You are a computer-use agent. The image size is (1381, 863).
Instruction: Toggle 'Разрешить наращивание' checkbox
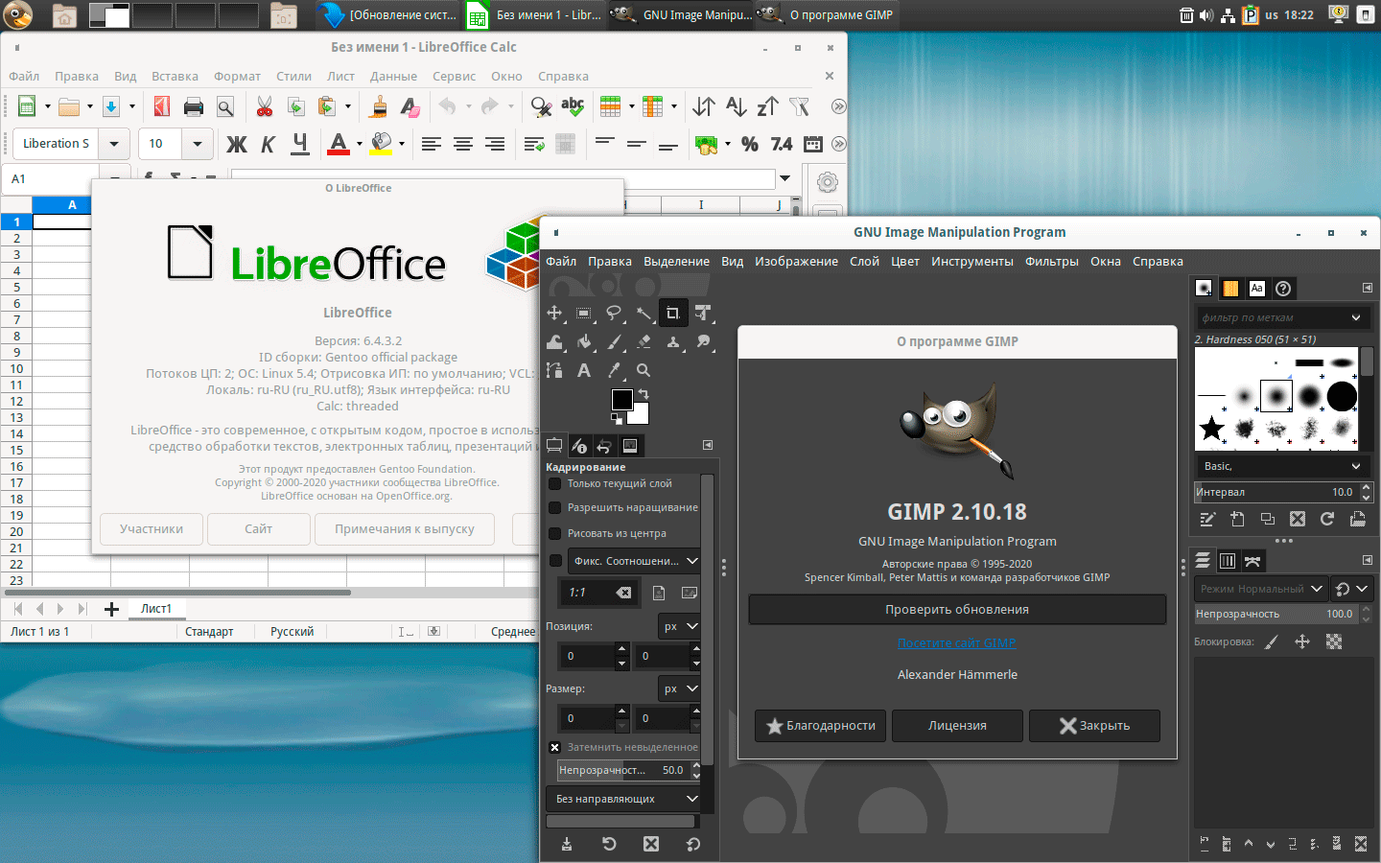coord(555,507)
